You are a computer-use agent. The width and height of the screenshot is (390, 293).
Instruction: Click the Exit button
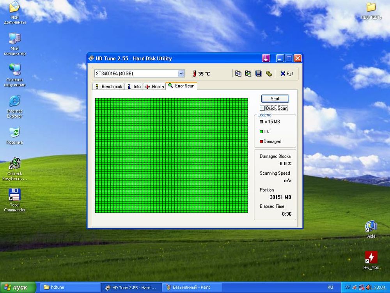click(287, 73)
